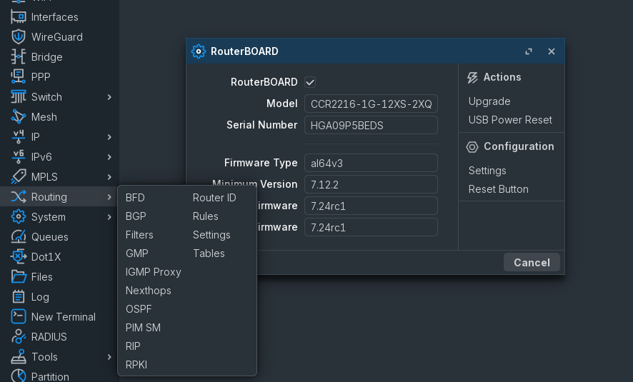Open the Files folder icon
Viewport: 633px width, 382px height.
(18, 277)
